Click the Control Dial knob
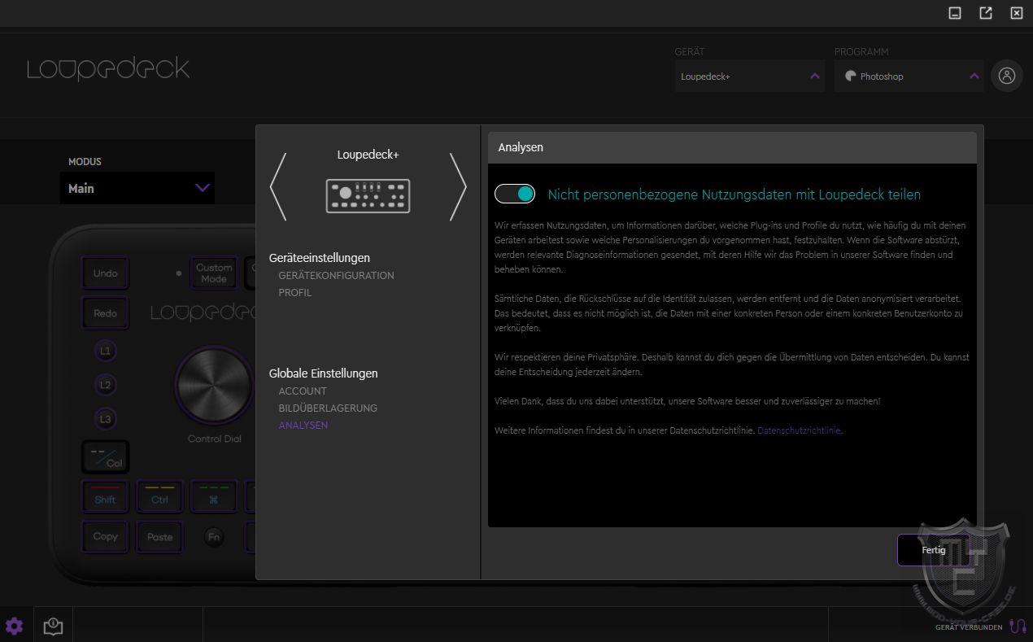1033x642 pixels. point(214,385)
